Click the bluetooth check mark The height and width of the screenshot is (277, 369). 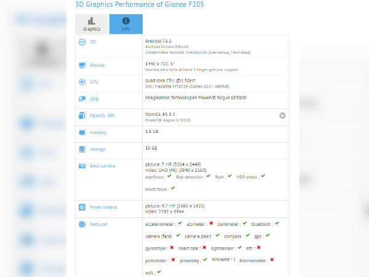(277, 223)
